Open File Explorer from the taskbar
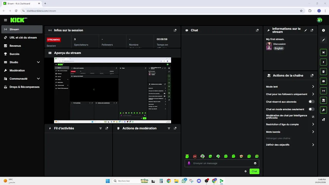The width and height of the screenshot is (329, 185). pos(176,181)
